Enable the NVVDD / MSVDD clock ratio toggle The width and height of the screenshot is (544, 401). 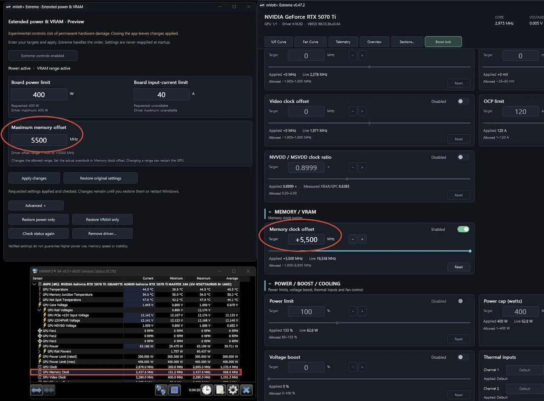(463, 157)
